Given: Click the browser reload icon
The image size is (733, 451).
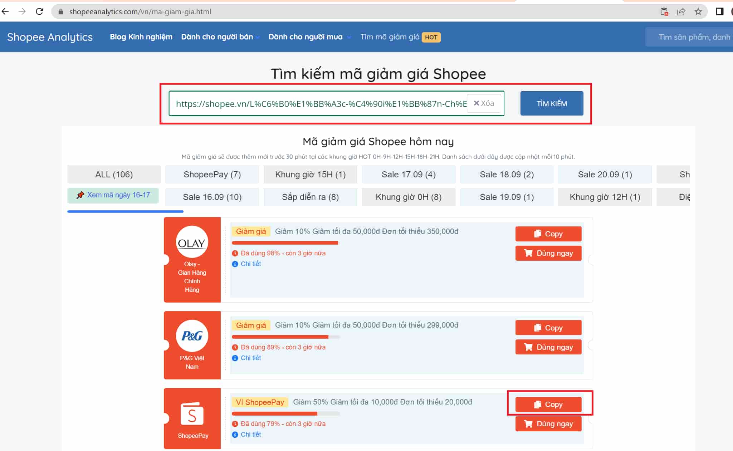Looking at the screenshot, I should 39,11.
